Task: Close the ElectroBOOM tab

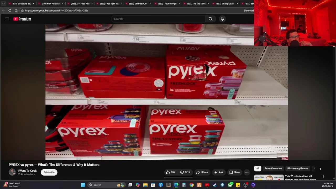Action: coord(150,4)
